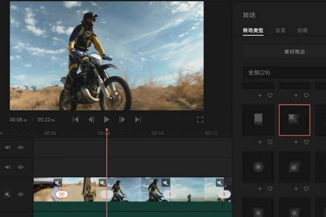Select the transition marker at the playhead
This screenshot has height=217, width=326.
click(x=106, y=194)
